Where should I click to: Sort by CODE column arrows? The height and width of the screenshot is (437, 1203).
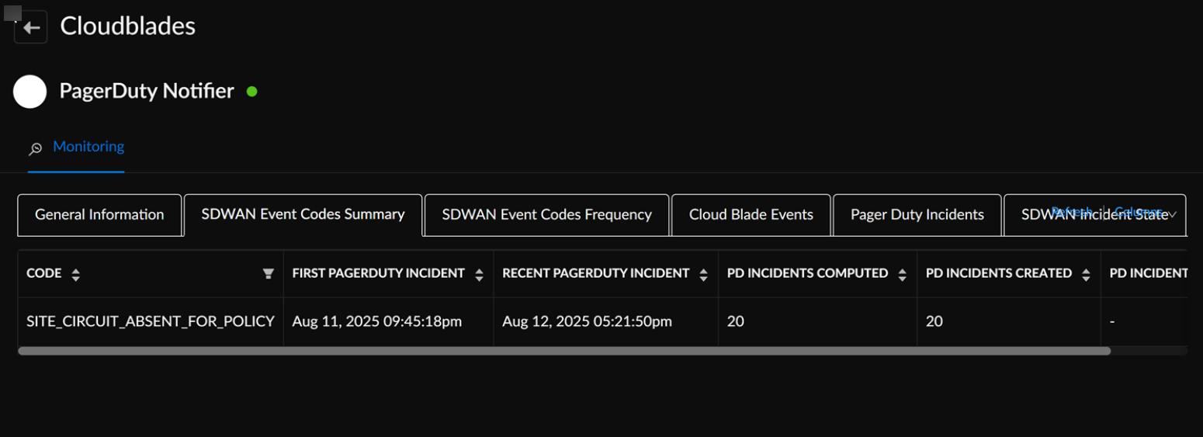pyautogui.click(x=75, y=274)
